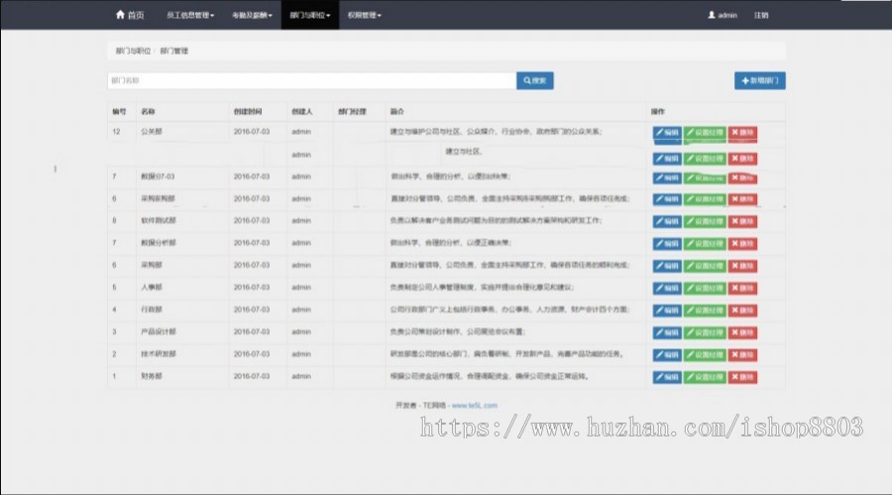The width and height of the screenshot is (892, 495).
Task: Set manager for 公关部 row
Action: 705,133
